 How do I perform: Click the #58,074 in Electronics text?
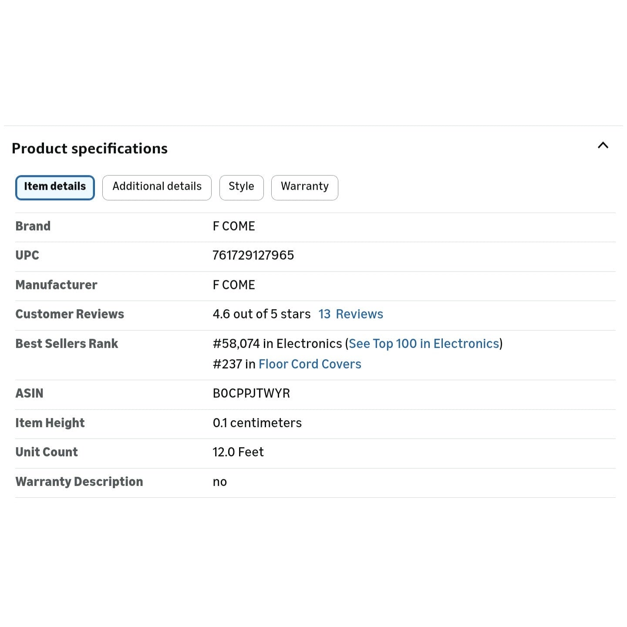277,344
